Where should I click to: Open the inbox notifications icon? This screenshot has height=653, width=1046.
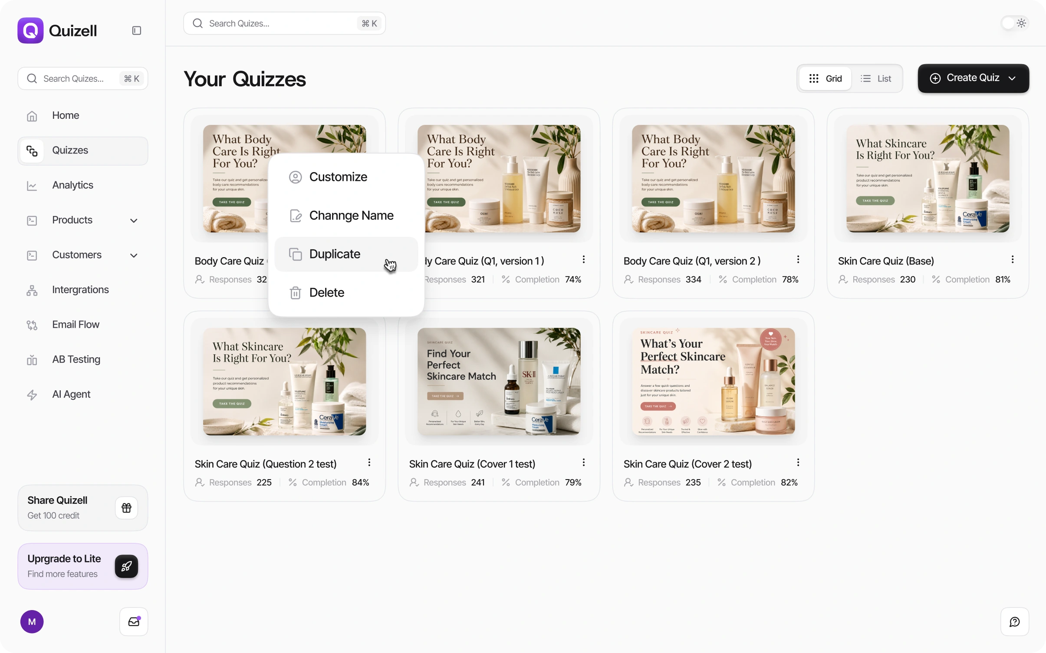pyautogui.click(x=134, y=622)
